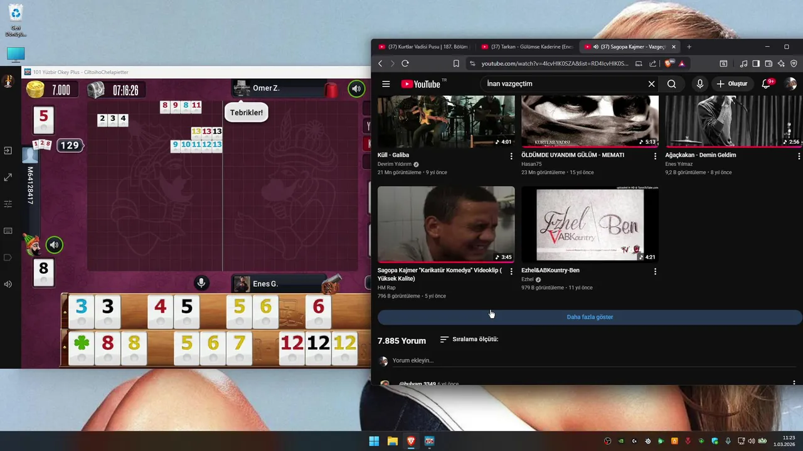Open Brave Leo AI sparkle icon
The image size is (803, 451).
[x=781, y=63]
